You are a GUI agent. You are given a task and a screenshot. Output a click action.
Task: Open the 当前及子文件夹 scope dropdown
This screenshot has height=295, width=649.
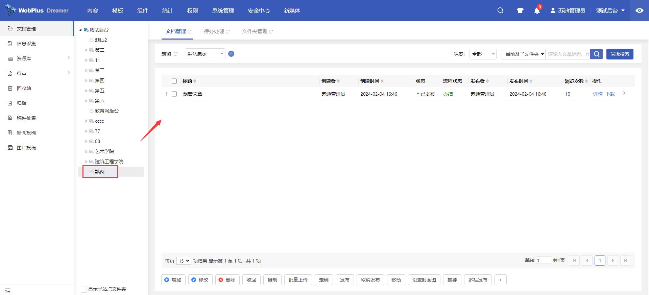(x=523, y=54)
